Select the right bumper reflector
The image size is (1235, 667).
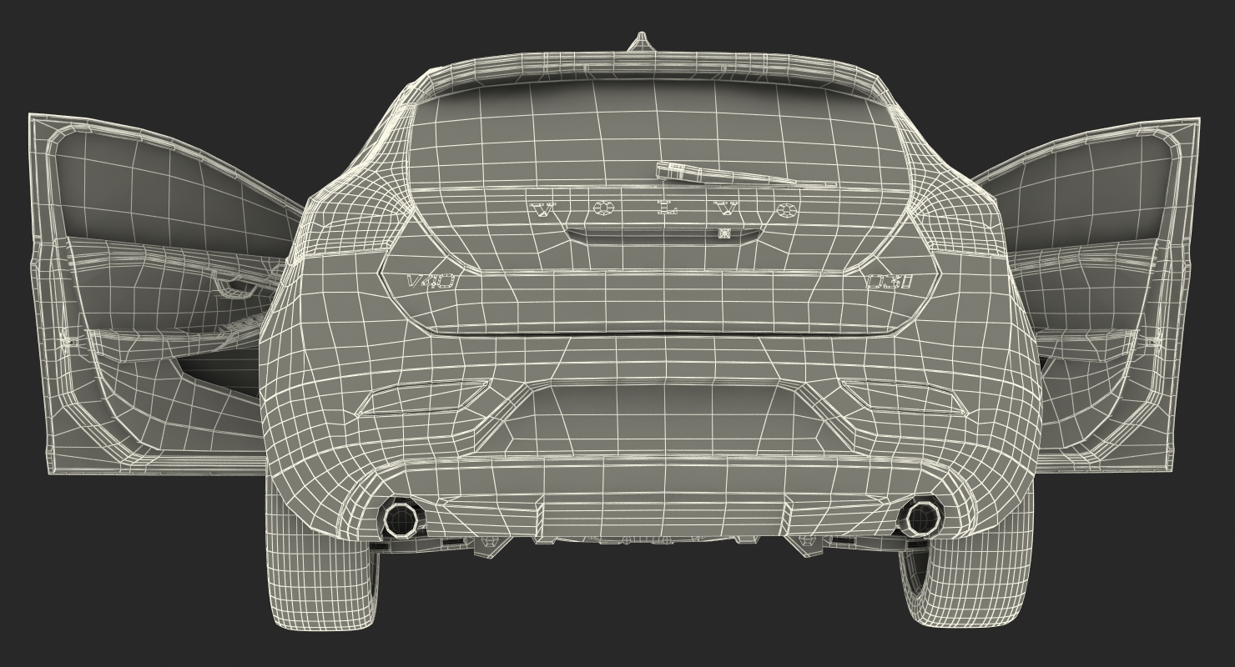[x=903, y=397]
